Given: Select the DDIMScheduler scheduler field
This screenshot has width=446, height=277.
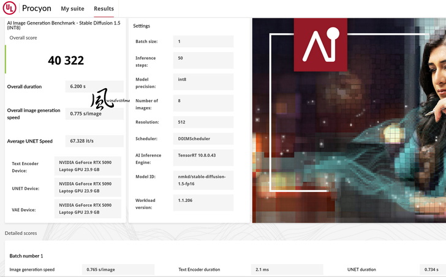Looking at the screenshot, I should [x=203, y=139].
